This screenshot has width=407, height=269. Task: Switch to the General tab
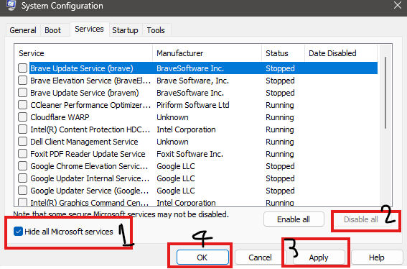click(23, 30)
